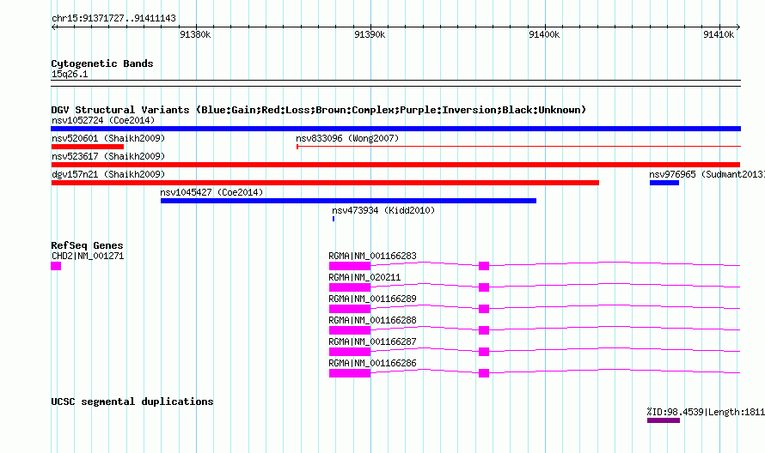The width and height of the screenshot is (765, 453).
Task: Click the blue nsv1045427 gain variant bar
Action: pos(348,201)
